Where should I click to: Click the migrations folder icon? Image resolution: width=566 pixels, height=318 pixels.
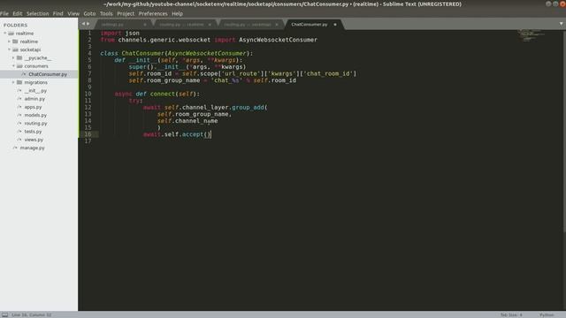19,82
